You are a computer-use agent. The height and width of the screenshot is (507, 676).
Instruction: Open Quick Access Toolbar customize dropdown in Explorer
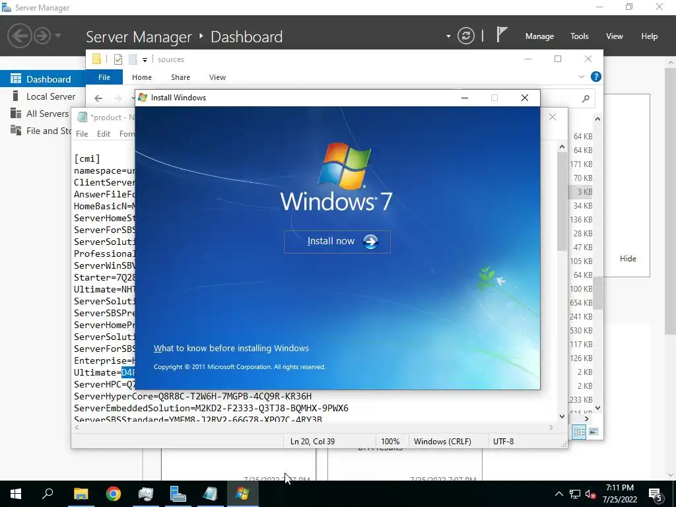coord(145,60)
